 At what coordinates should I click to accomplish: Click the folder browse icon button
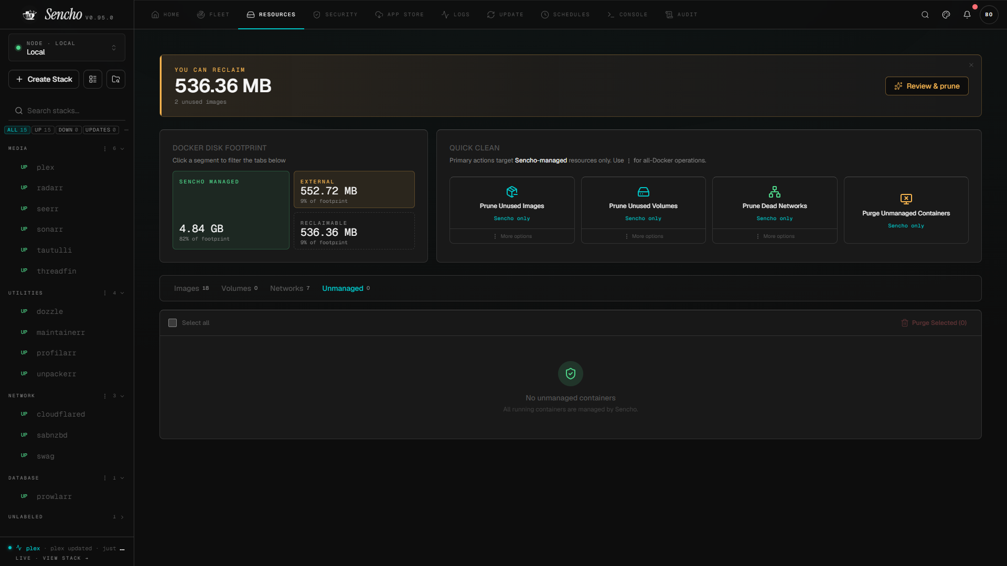point(116,79)
